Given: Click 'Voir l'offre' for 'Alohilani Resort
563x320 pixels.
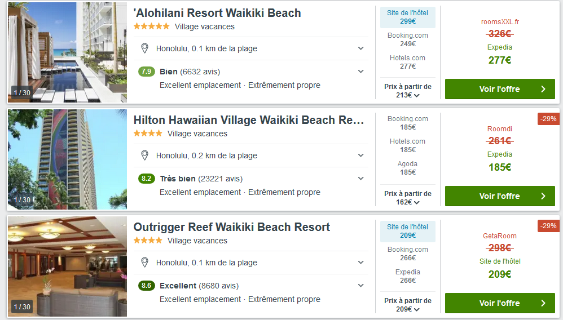Looking at the screenshot, I should (500, 89).
